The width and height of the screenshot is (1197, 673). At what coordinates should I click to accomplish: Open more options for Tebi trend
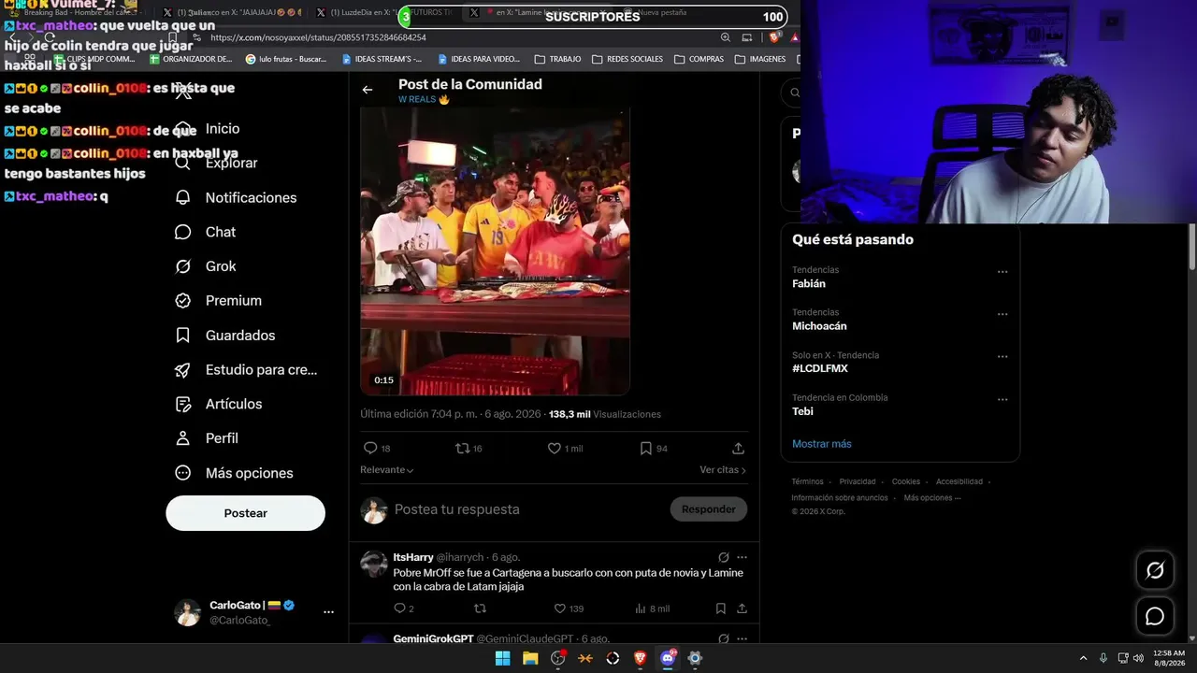[x=1002, y=399]
